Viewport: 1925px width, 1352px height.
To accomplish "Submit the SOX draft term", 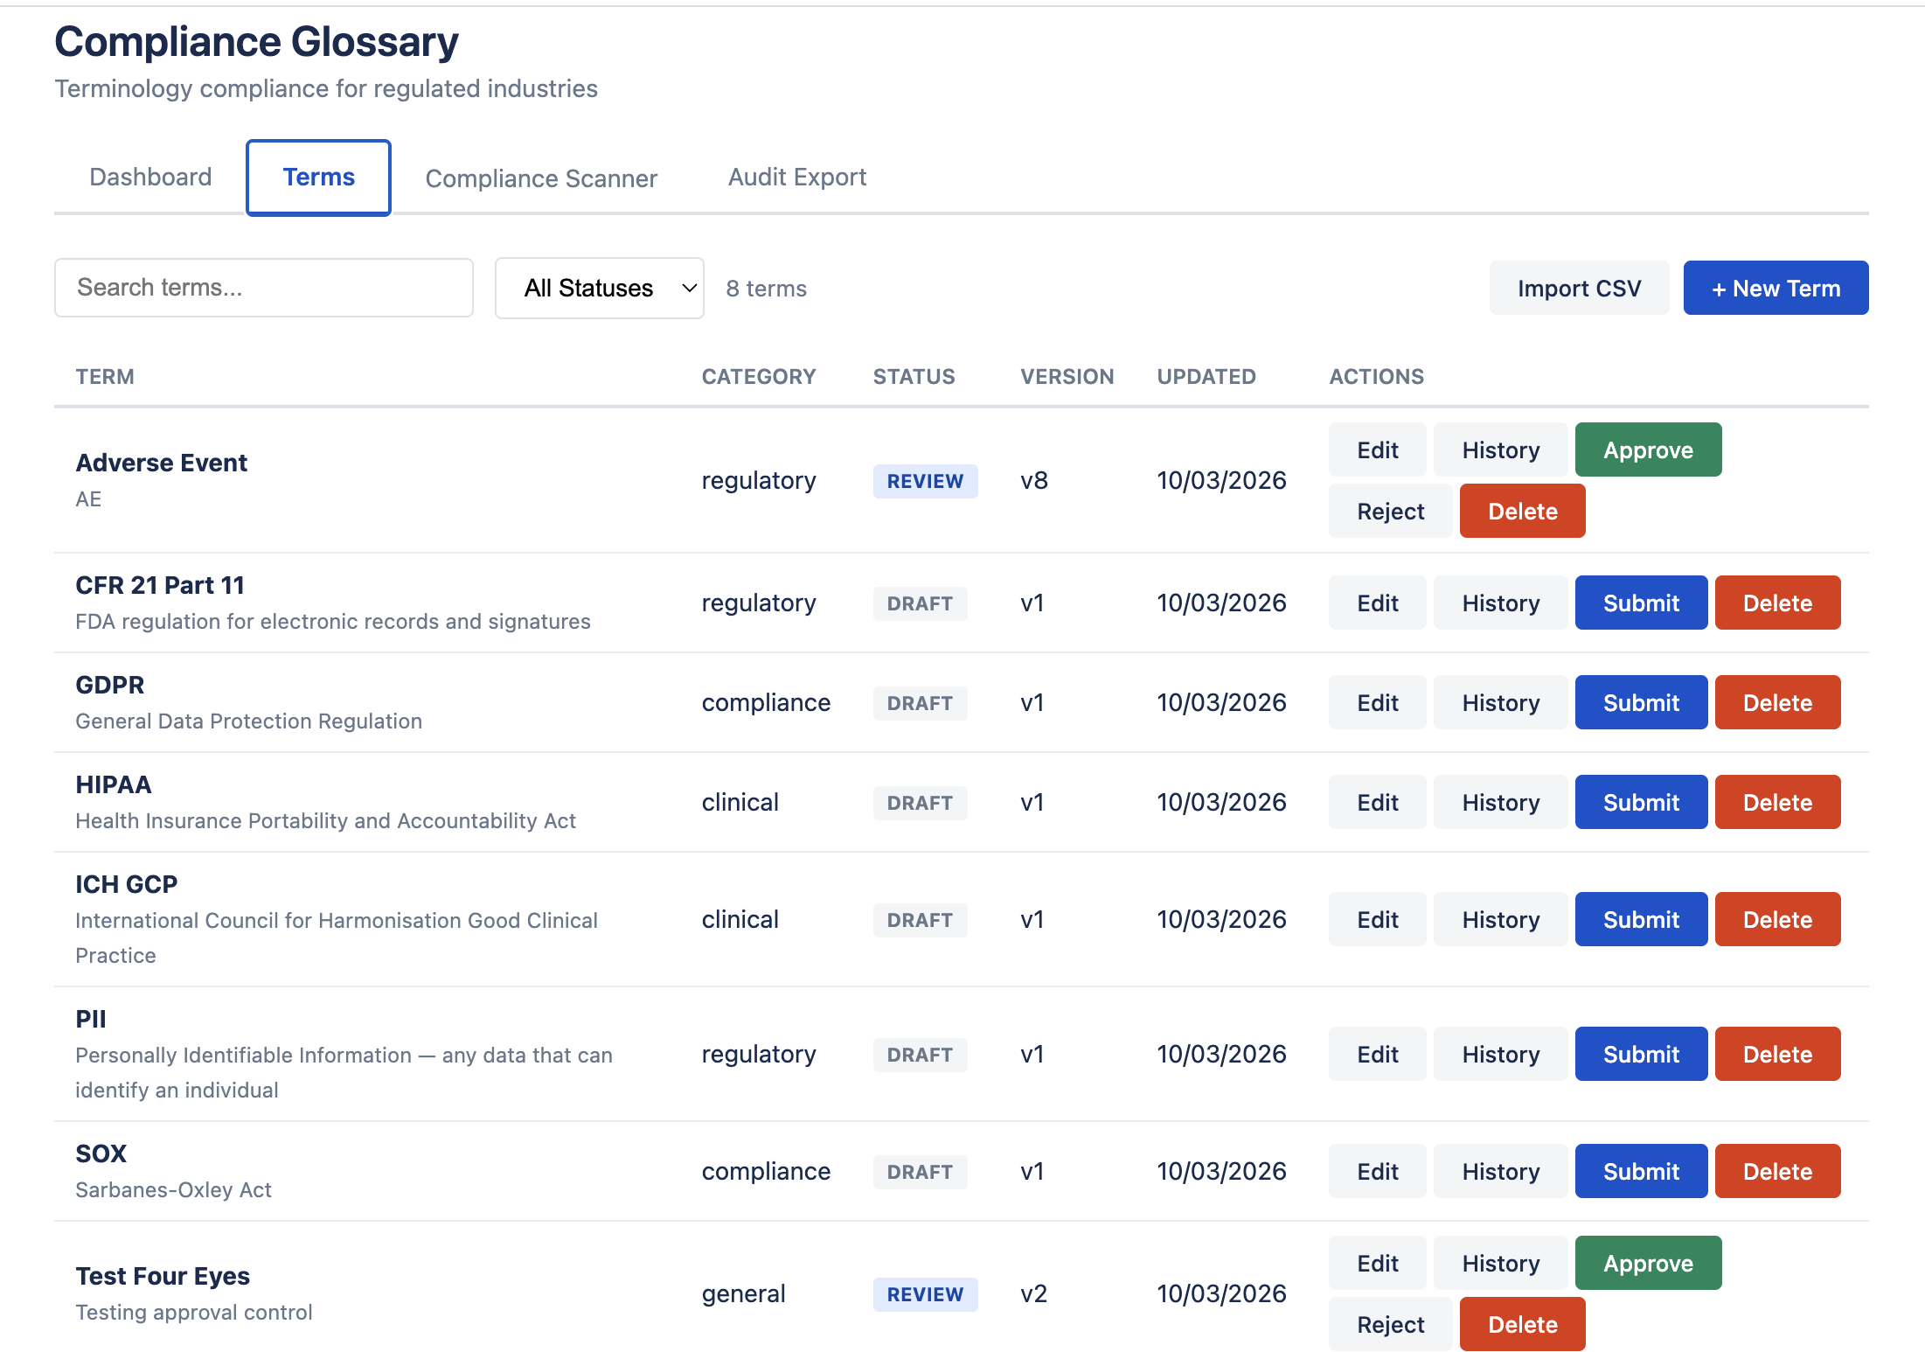I will pos(1640,1171).
